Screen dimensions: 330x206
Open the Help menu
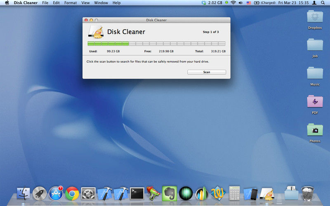pyautogui.click(x=117, y=3)
